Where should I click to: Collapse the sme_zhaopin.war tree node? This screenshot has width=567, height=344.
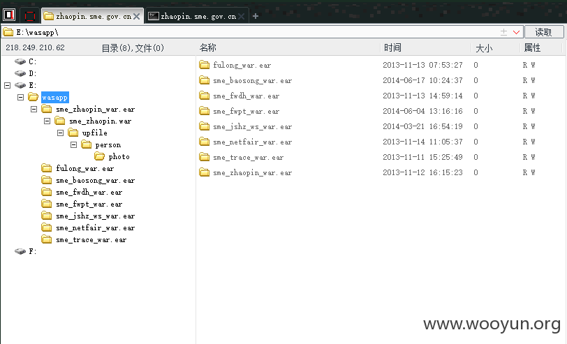(47, 121)
